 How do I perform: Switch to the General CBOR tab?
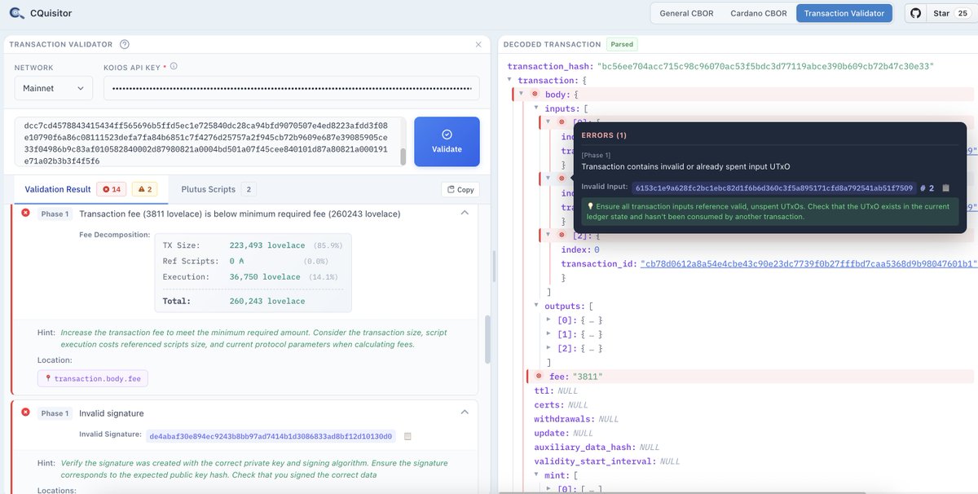685,14
